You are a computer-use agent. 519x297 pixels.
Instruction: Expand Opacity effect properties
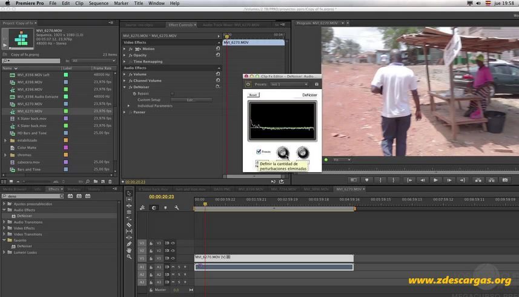pos(125,55)
